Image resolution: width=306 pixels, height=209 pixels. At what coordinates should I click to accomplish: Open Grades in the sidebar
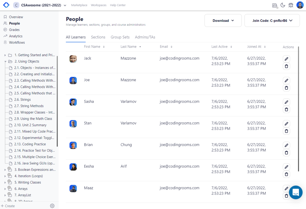(x=14, y=30)
